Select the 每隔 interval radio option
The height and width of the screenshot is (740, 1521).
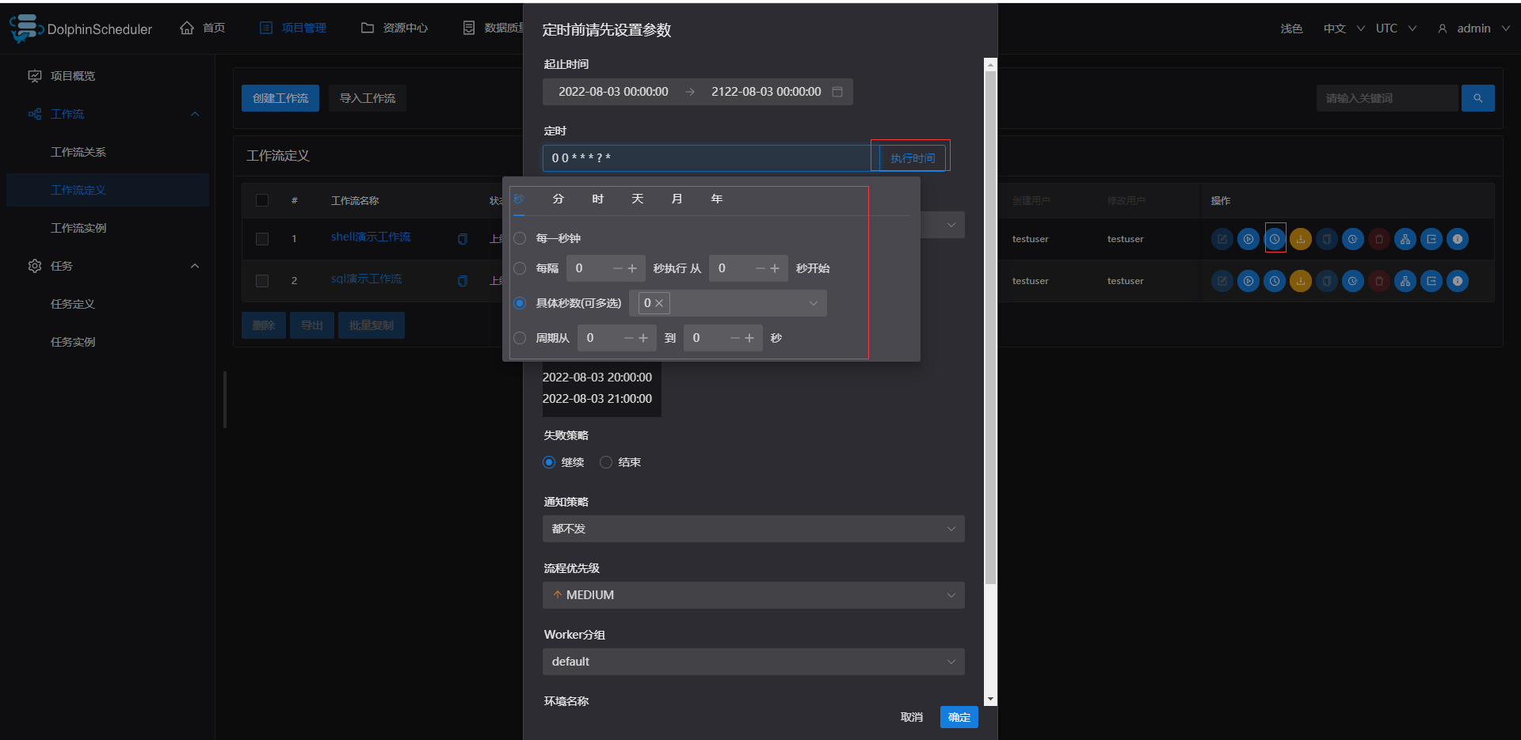[520, 268]
